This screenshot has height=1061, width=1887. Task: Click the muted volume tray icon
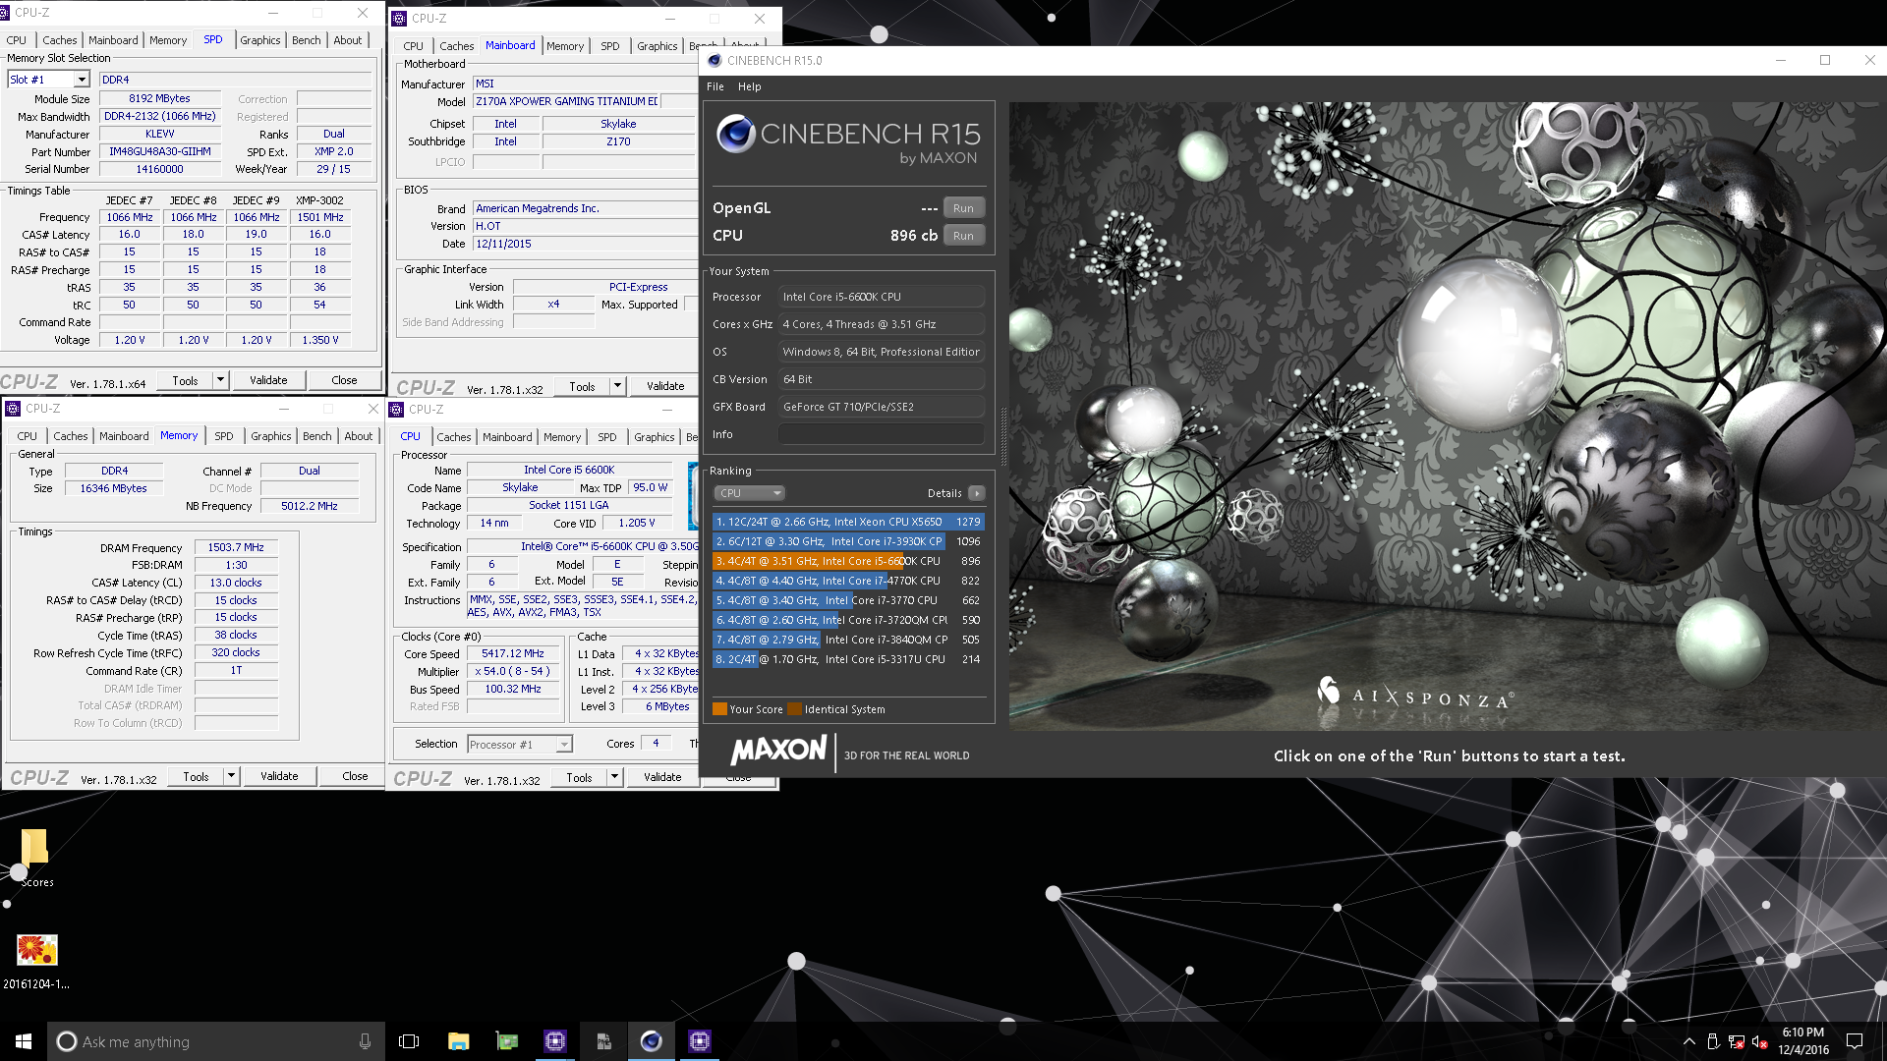click(1760, 1041)
